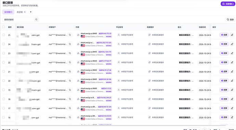Click the US flag in row 20
Image resolution: width=236 pixels, height=130 pixels.
83,82
